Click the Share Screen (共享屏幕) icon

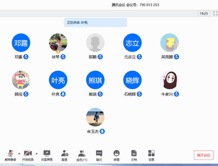point(47,154)
